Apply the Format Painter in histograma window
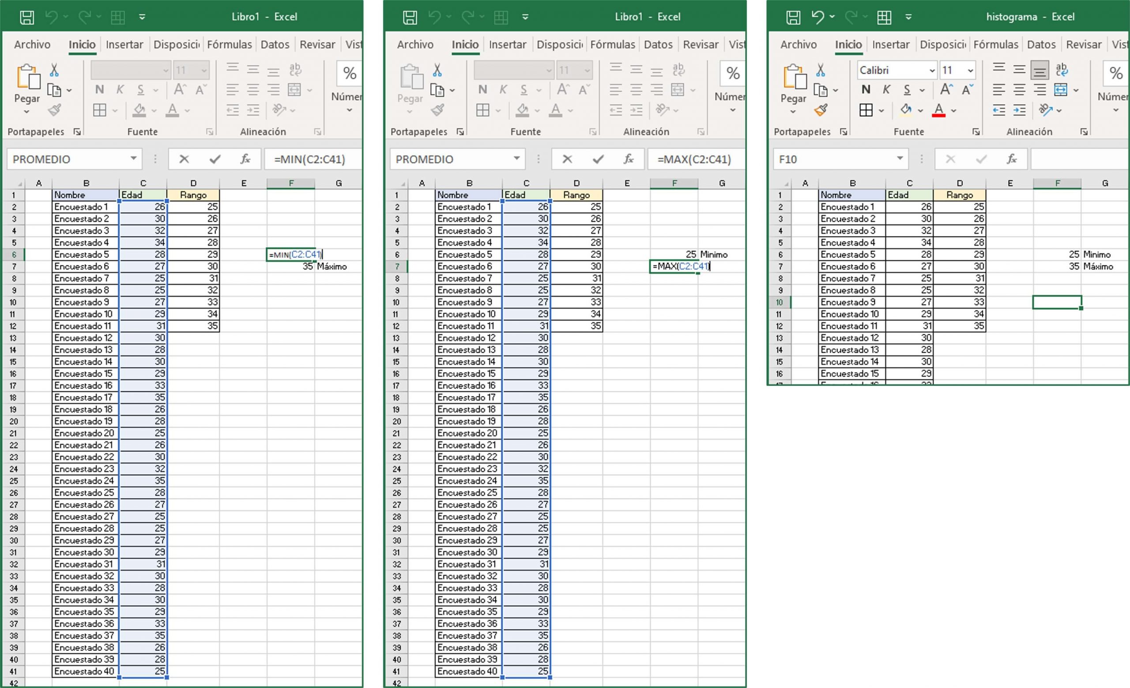1130x688 pixels. coord(821,110)
